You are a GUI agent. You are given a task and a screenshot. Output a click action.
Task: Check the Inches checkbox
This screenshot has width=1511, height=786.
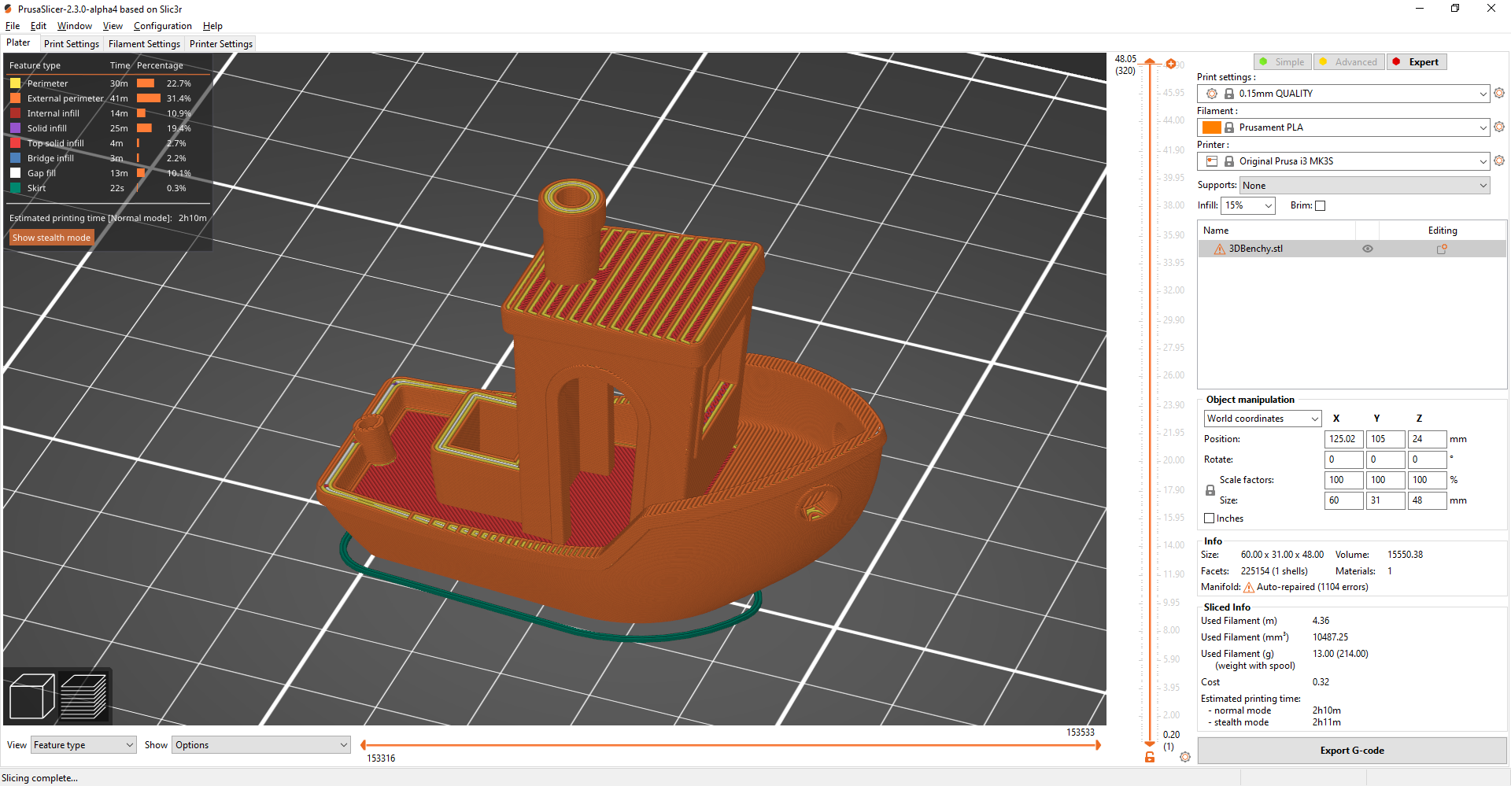click(1210, 518)
